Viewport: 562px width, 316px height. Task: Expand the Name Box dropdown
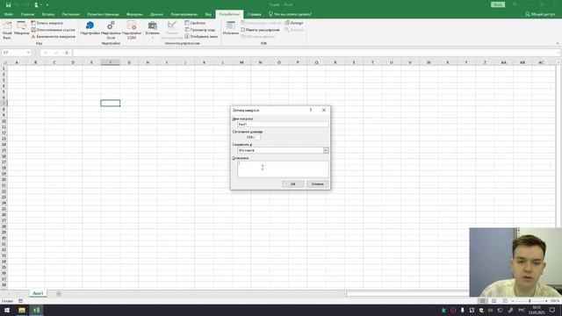[x=28, y=53]
